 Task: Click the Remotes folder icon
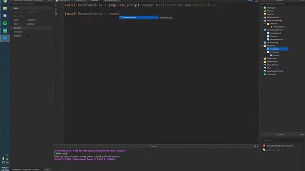tap(268, 23)
